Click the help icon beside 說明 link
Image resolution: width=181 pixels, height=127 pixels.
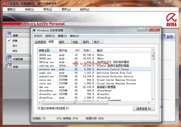click(x=163, y=37)
